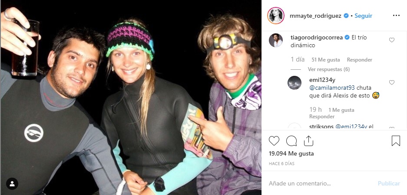
Task: Open the three-dot options menu
Action: pos(396,16)
